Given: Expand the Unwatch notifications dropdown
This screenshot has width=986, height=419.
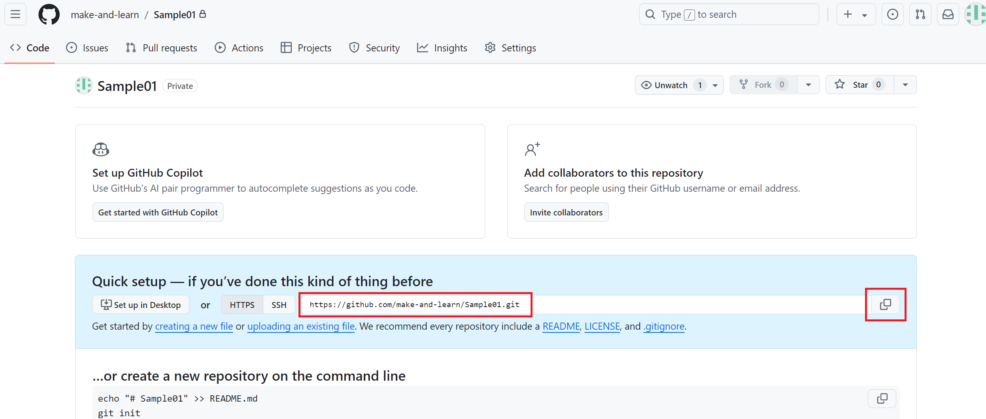Looking at the screenshot, I should (x=679, y=85).
